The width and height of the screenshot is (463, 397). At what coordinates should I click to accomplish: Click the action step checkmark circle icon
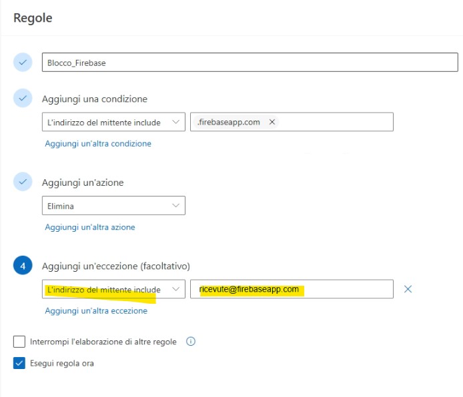coord(23,182)
